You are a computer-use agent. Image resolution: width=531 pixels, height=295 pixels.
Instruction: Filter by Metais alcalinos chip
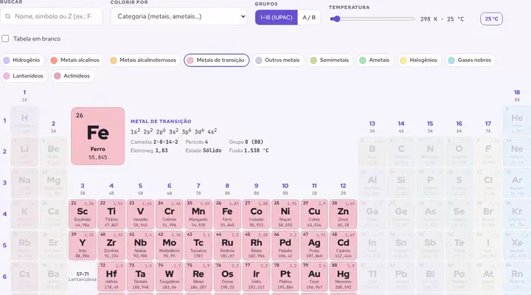pos(75,60)
